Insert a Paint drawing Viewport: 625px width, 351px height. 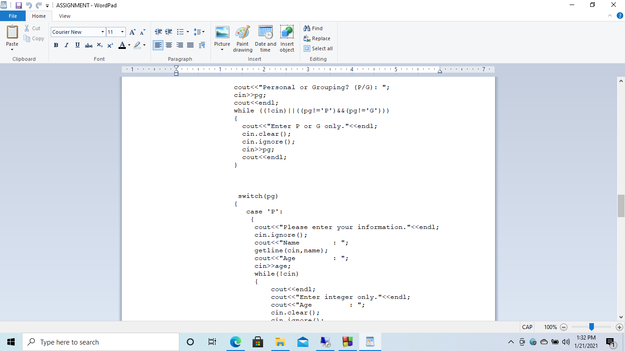(x=242, y=39)
